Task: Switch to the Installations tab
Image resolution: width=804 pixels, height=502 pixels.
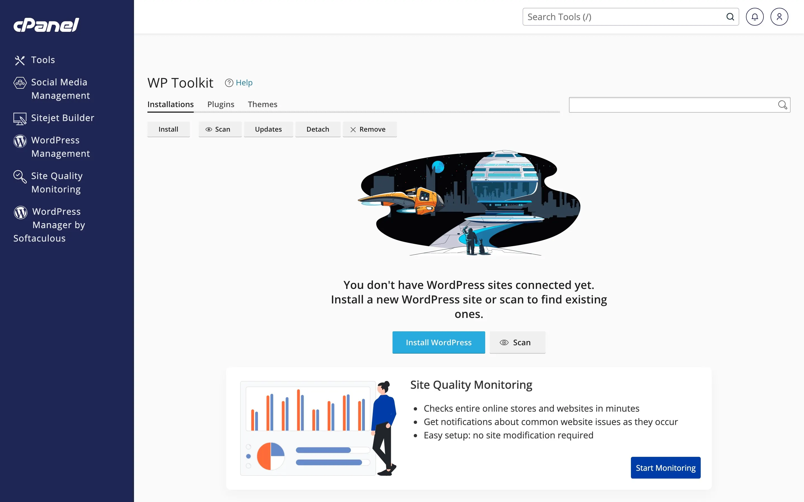Action: 171,104
